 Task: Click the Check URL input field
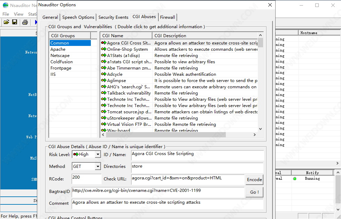[188, 180]
